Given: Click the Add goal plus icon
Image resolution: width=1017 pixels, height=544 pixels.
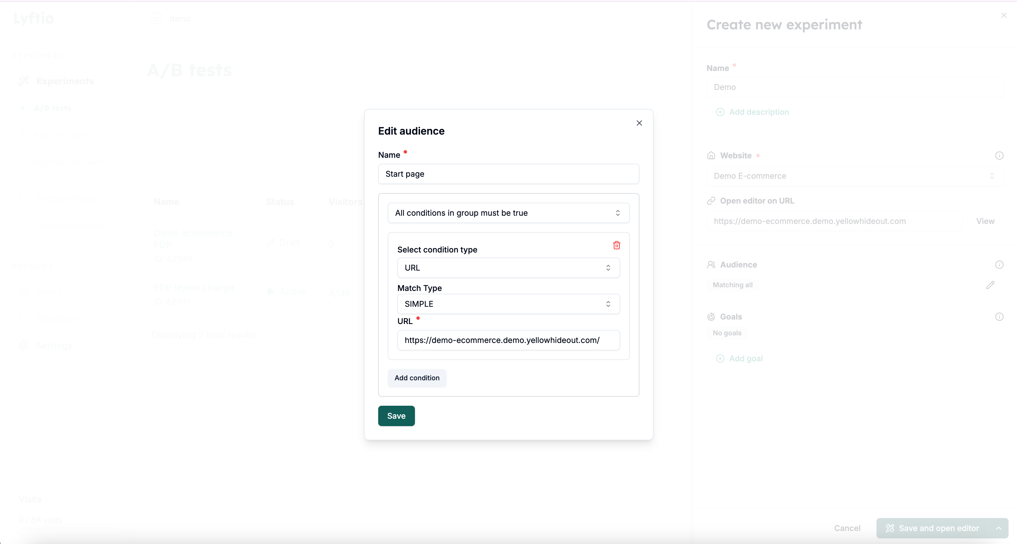Looking at the screenshot, I should [720, 358].
